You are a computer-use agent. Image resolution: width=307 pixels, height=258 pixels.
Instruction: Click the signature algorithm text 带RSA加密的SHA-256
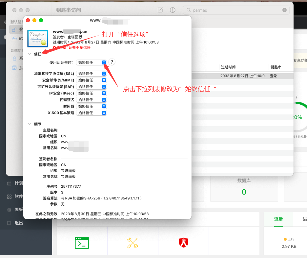[101, 198]
